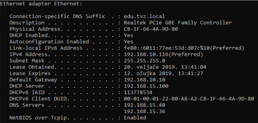Click the Lease Expires date value
This screenshot has width=258, height=123.
tap(164, 73)
